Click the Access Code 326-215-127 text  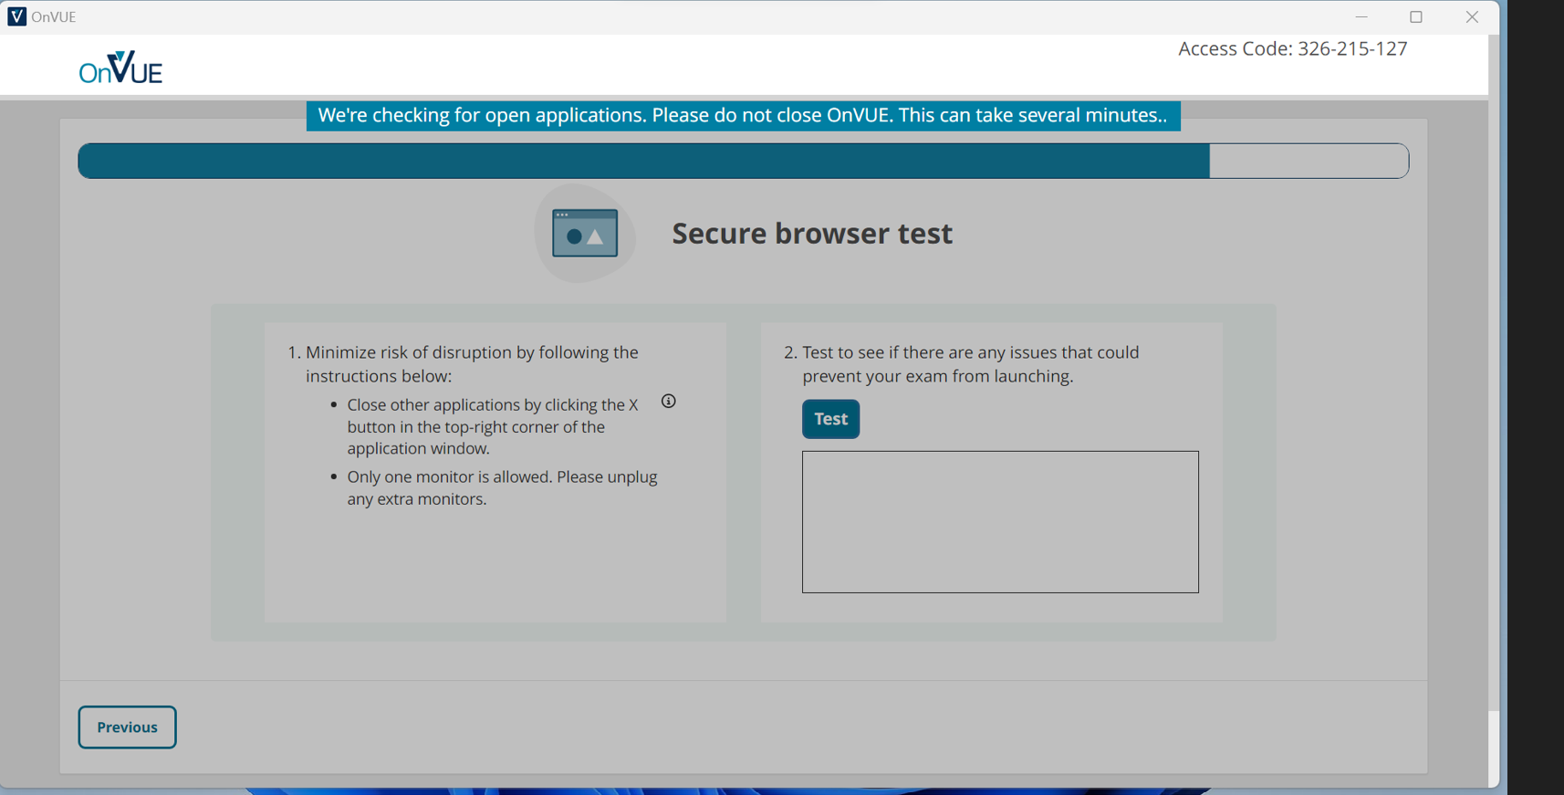tap(1292, 49)
